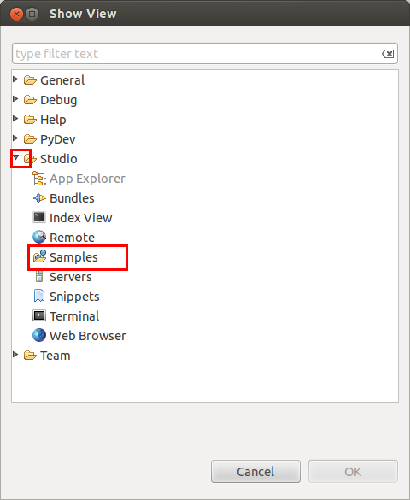The image size is (410, 500).
Task: Select the Bundles view icon
Action: (x=39, y=198)
